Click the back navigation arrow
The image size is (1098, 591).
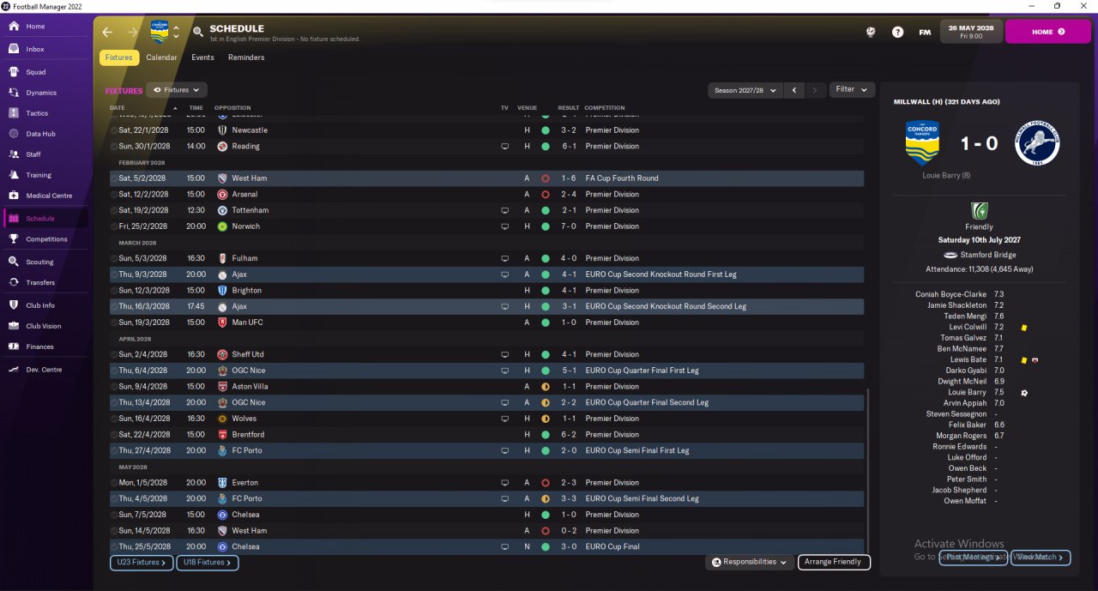[x=107, y=32]
